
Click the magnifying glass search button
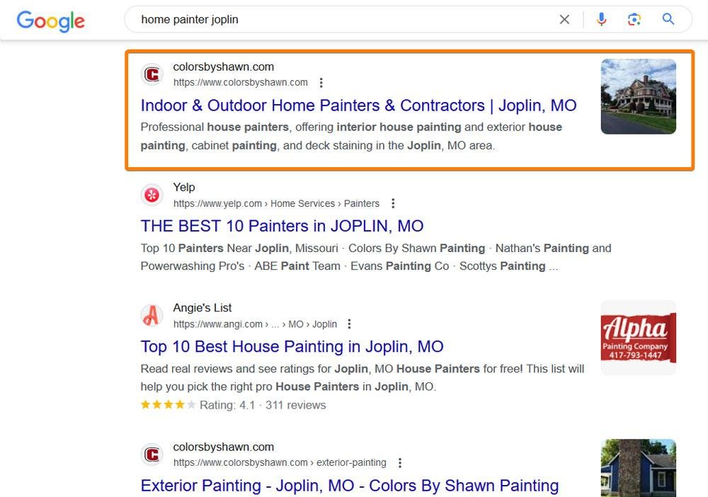[x=668, y=19]
